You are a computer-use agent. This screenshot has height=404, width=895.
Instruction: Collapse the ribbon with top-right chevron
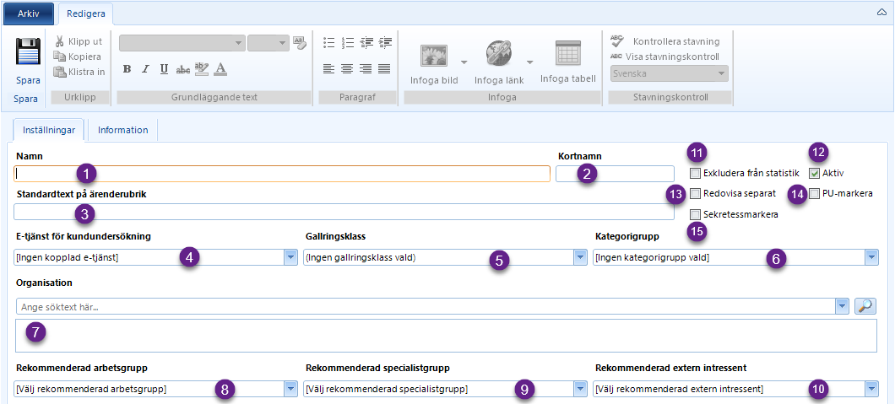click(881, 13)
